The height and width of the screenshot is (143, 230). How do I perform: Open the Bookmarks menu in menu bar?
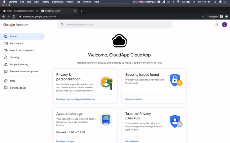[57, 2]
